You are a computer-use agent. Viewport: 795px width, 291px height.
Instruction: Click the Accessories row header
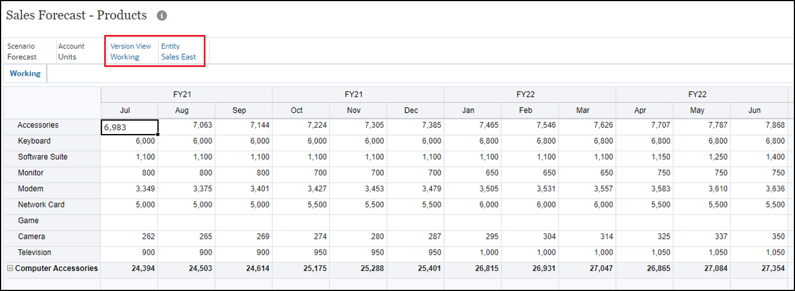pyautogui.click(x=38, y=125)
